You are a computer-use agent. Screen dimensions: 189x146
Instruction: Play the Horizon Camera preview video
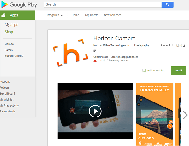(x=95, y=111)
